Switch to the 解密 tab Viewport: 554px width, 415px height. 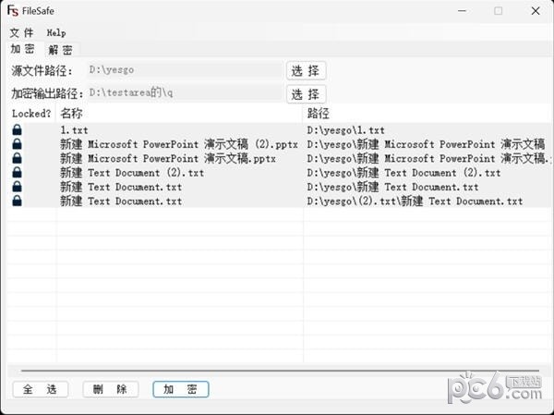60,50
